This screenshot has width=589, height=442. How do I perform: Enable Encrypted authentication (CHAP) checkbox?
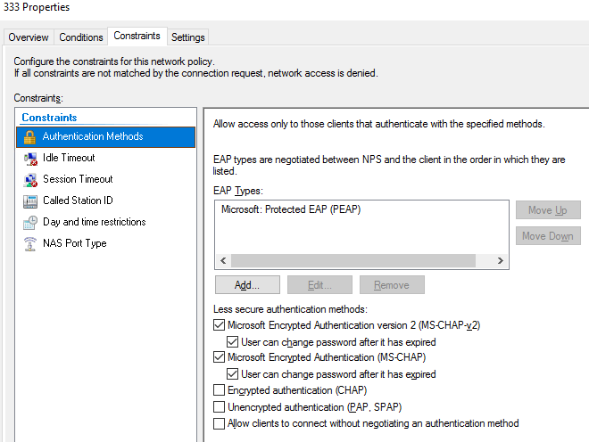click(x=219, y=389)
